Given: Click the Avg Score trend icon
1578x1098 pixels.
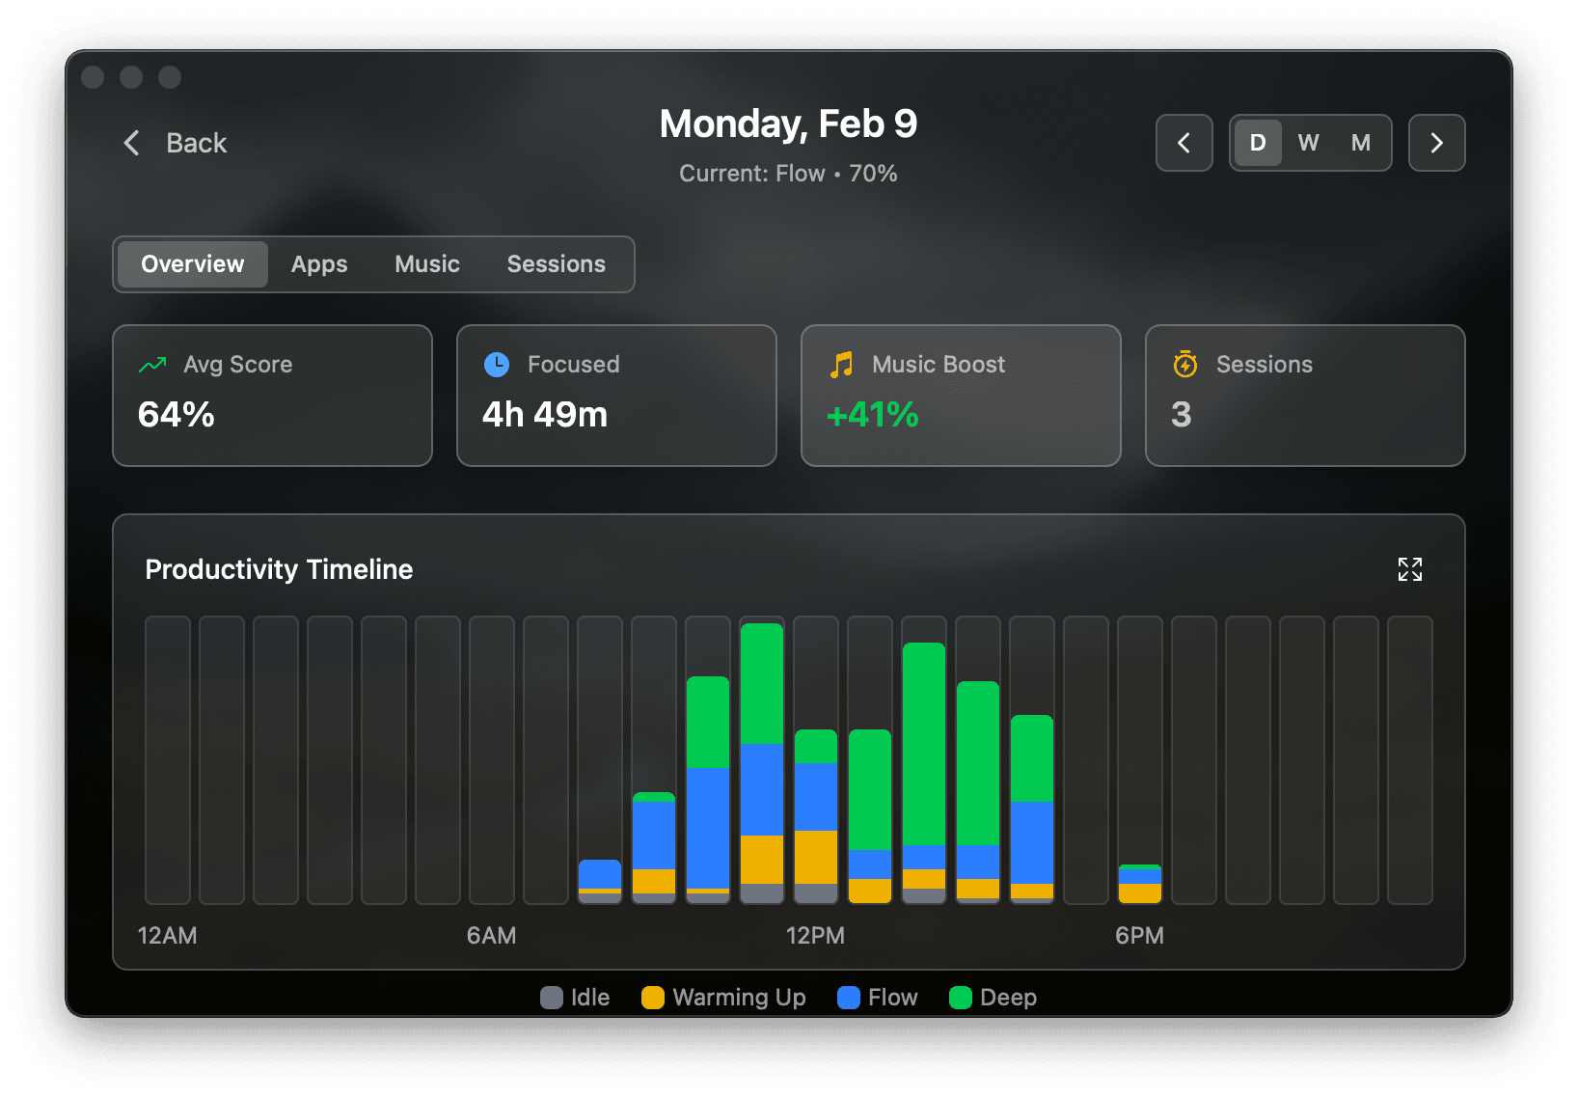Looking at the screenshot, I should point(152,365).
